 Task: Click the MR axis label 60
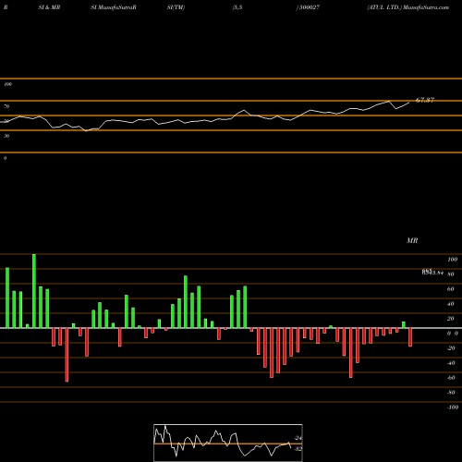[450, 289]
